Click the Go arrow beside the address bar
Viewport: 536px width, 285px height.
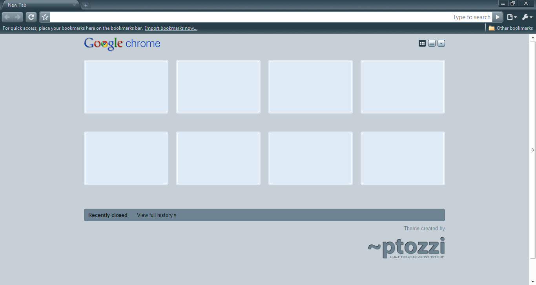(498, 17)
